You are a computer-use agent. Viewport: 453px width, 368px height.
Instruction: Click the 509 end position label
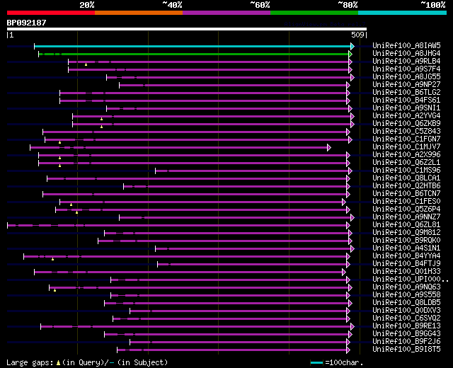(357, 35)
